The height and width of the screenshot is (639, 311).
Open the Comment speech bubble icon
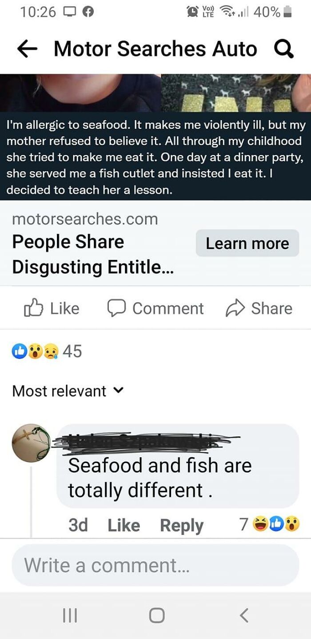coord(117,308)
